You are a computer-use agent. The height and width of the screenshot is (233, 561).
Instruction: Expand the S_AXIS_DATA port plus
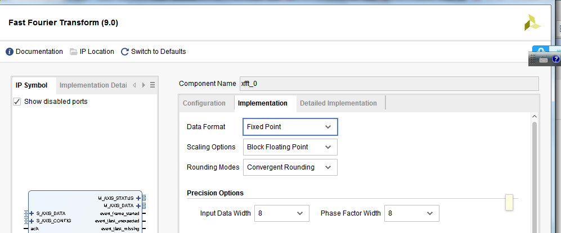click(32, 213)
